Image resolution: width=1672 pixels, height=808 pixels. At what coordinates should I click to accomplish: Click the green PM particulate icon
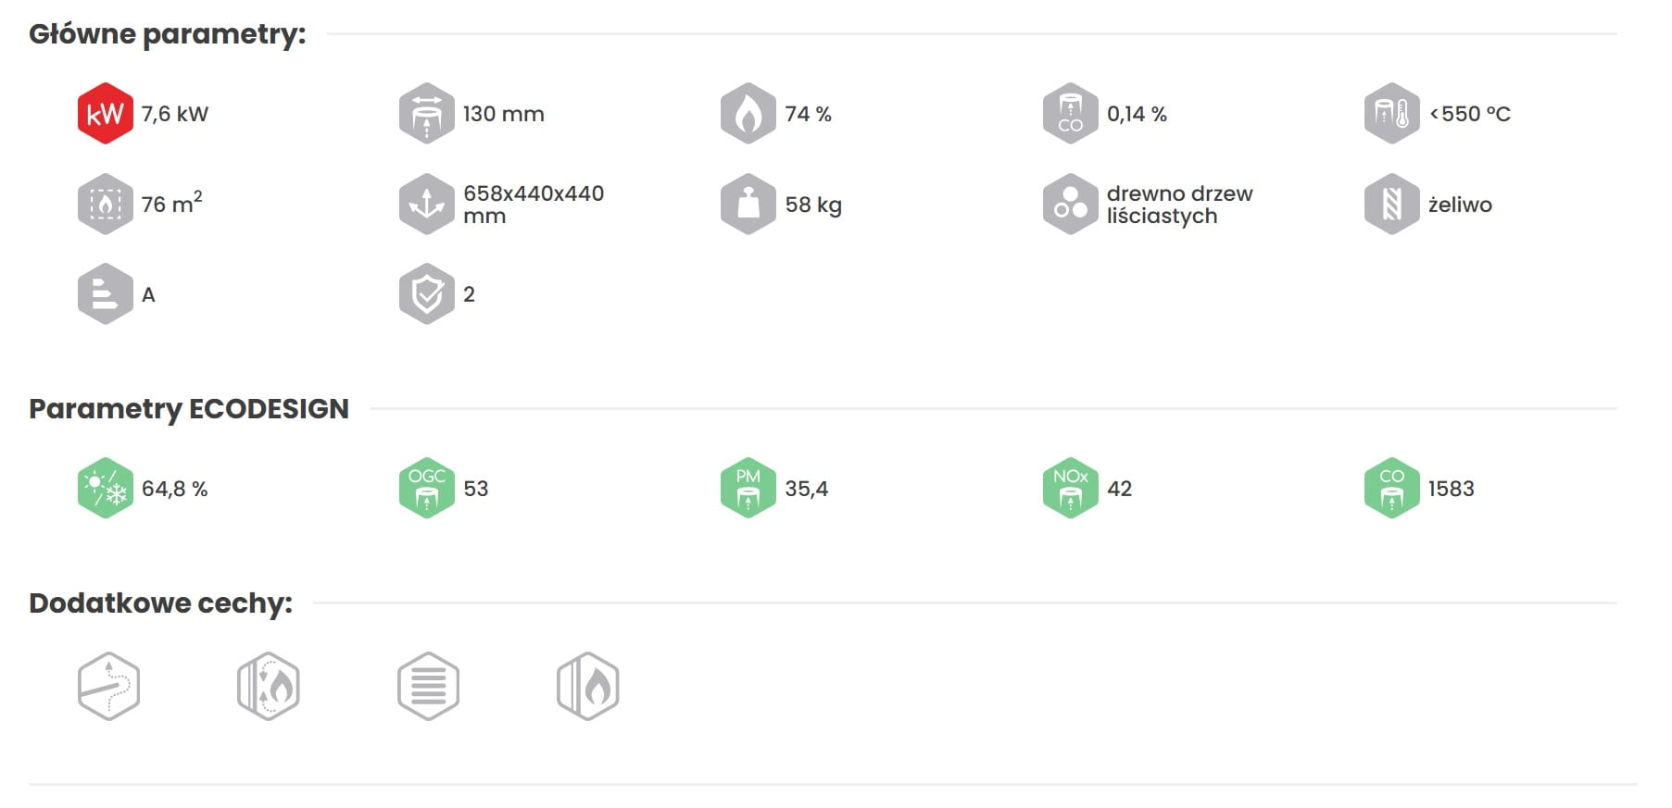pyautogui.click(x=748, y=488)
